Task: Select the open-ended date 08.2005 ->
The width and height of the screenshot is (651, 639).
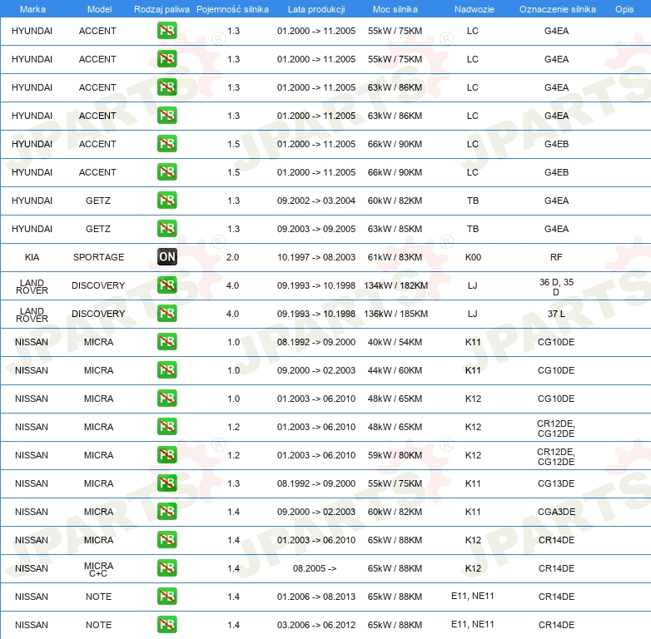Action: click(x=315, y=568)
